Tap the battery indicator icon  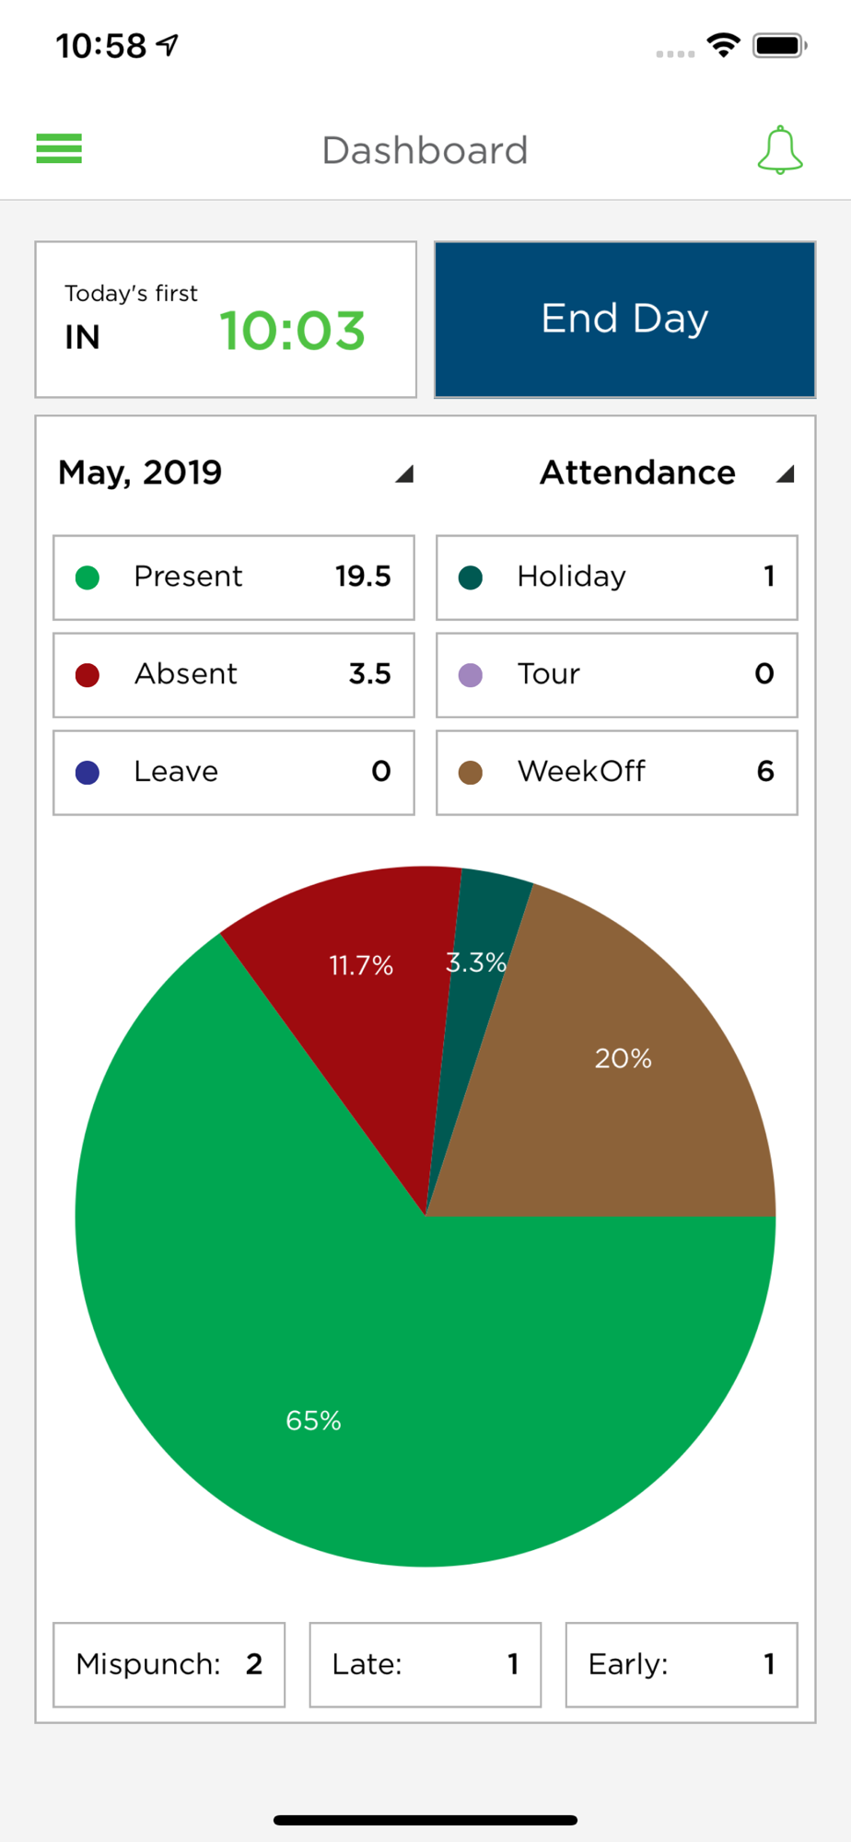click(x=780, y=45)
